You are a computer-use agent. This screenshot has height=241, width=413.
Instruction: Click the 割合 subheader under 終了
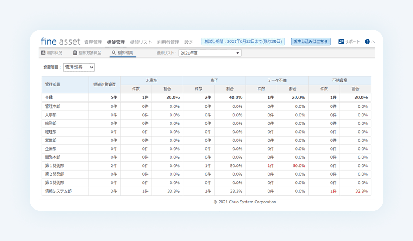click(230, 89)
